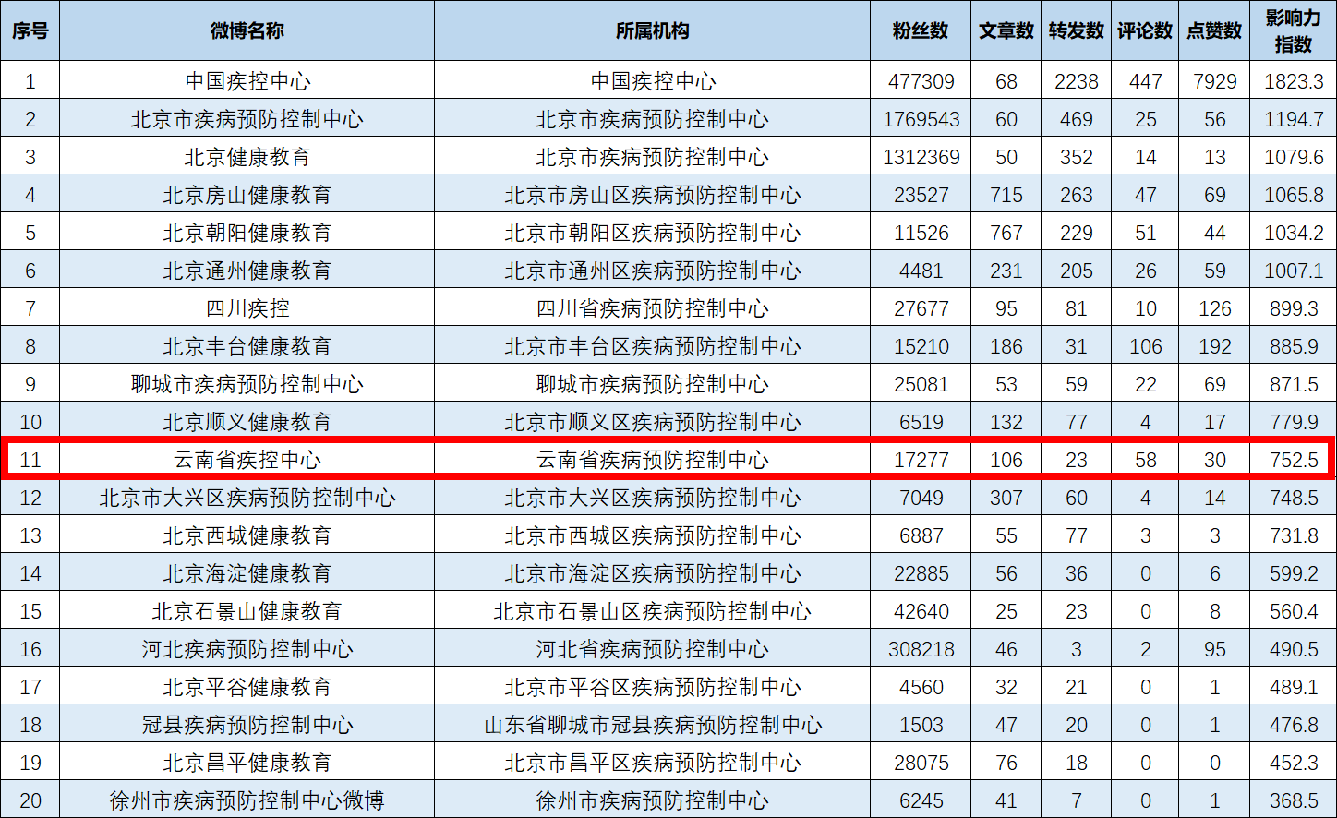Screen dimensions: 1337x818
Task: Select follower count 1769543
Action: point(921,119)
